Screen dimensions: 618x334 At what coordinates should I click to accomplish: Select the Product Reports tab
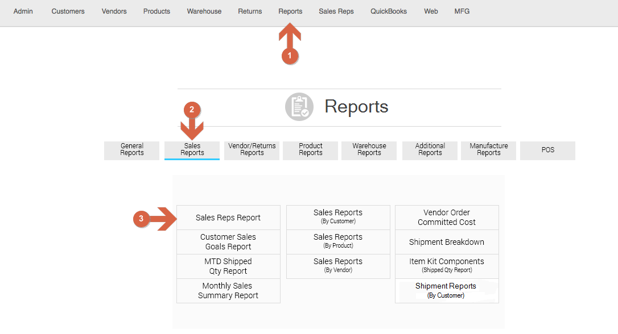(x=310, y=150)
